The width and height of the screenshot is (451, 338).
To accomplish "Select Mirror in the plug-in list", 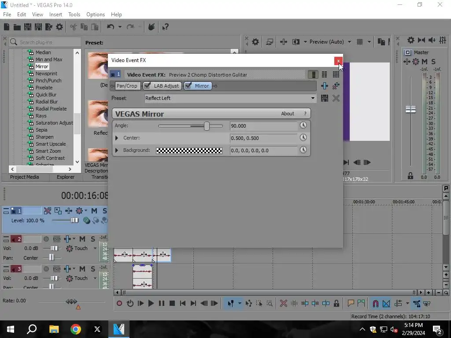I will click(42, 66).
